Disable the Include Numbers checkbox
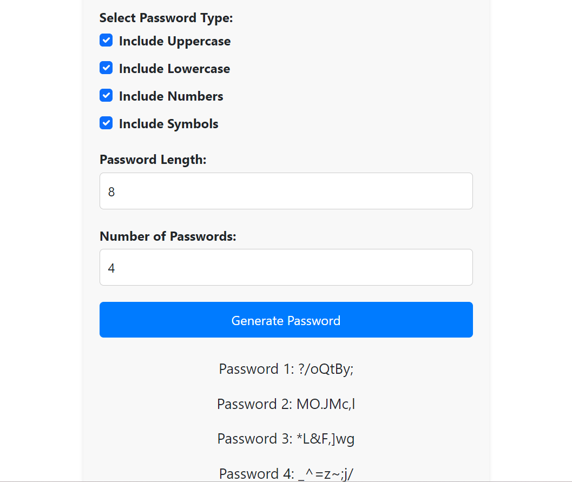572x482 pixels. point(106,96)
